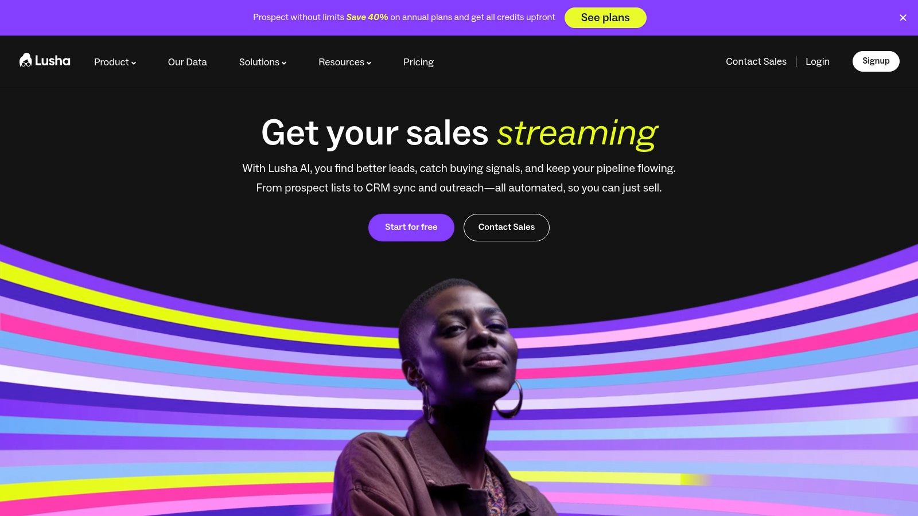Click the Lusha wordmark text

point(53,61)
